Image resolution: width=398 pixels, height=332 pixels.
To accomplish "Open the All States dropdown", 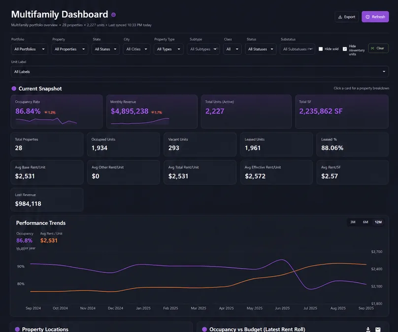I will click(x=105, y=49).
